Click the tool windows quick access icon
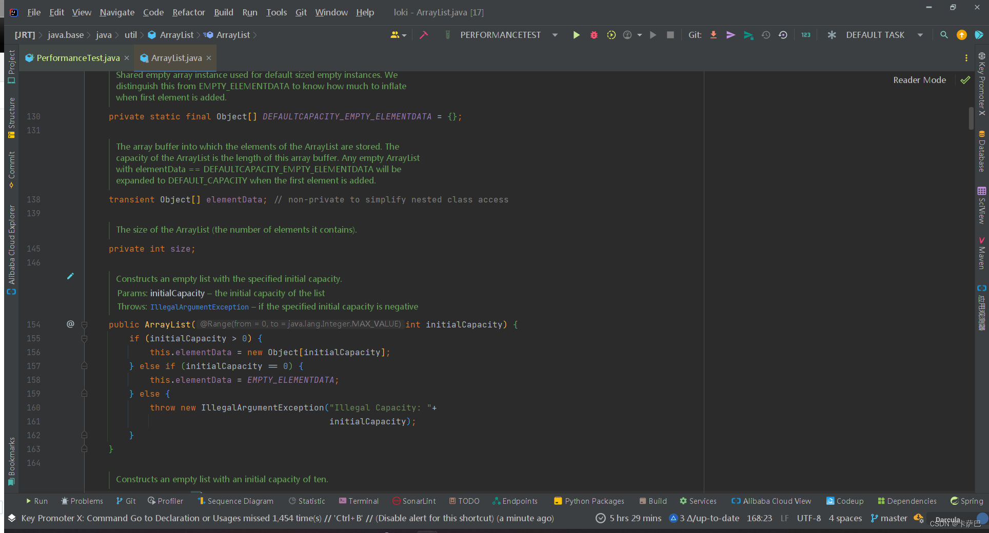Screen dimensions: 989x533 click(11, 518)
